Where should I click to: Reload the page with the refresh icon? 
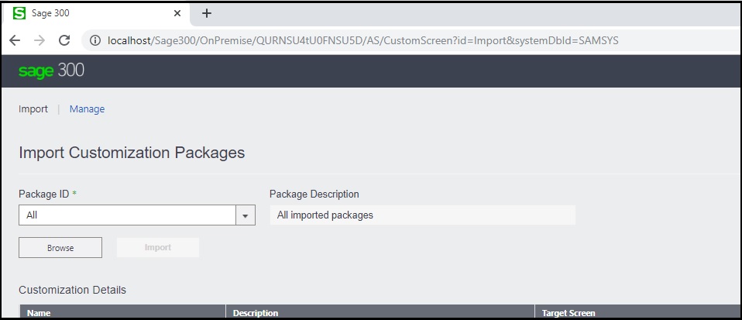click(64, 40)
